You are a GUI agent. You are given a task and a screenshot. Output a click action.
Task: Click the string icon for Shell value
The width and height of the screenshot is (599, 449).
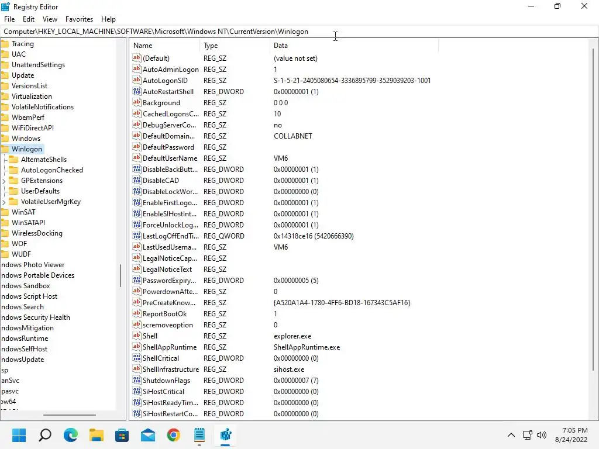coord(137,336)
